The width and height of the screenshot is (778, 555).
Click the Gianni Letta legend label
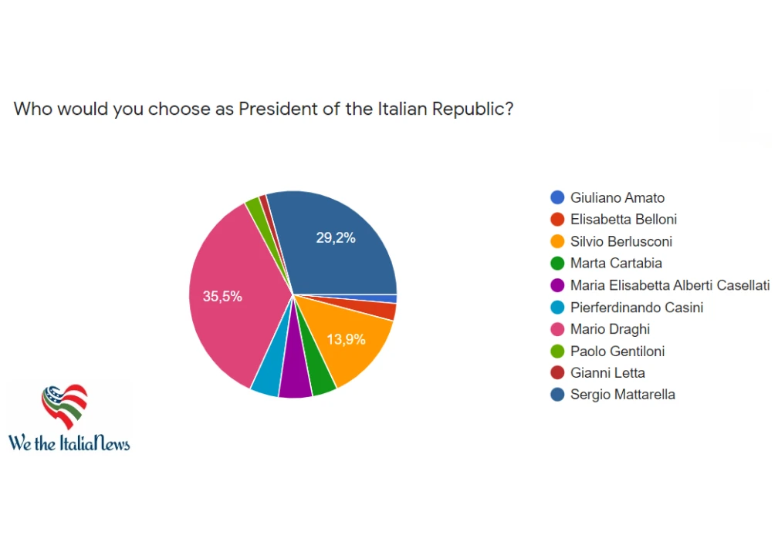click(607, 373)
